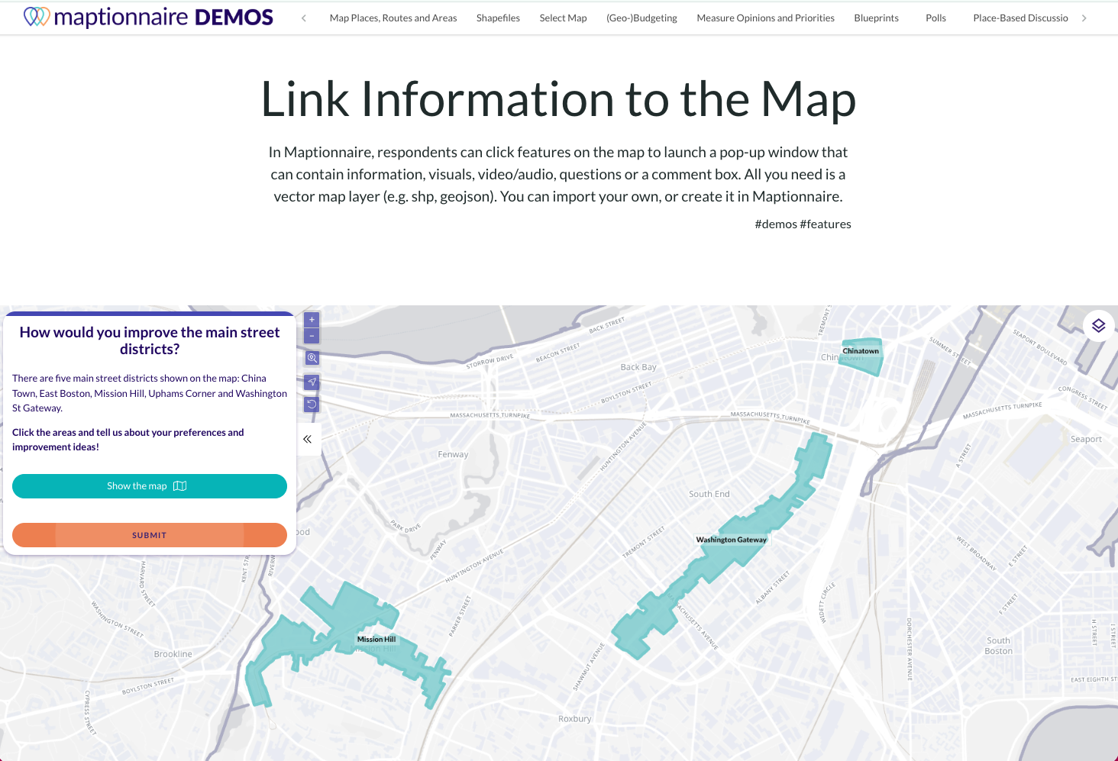
Task: Click the Link Information to the Map heading
Action: click(558, 99)
